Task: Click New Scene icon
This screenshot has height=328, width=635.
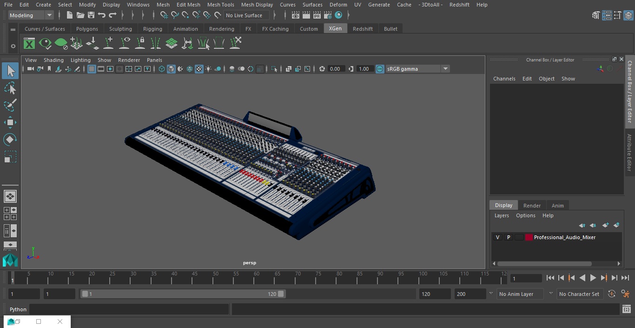Action: (69, 15)
